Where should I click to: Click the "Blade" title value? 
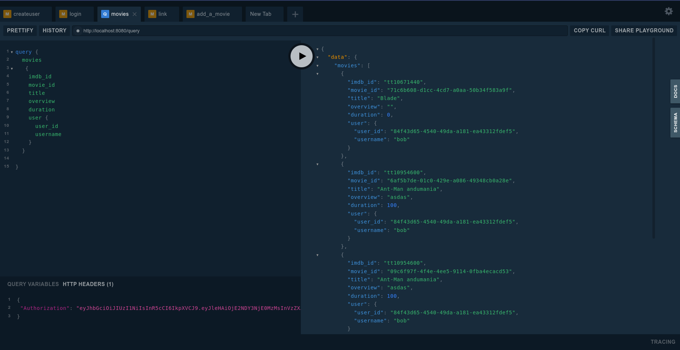389,98
